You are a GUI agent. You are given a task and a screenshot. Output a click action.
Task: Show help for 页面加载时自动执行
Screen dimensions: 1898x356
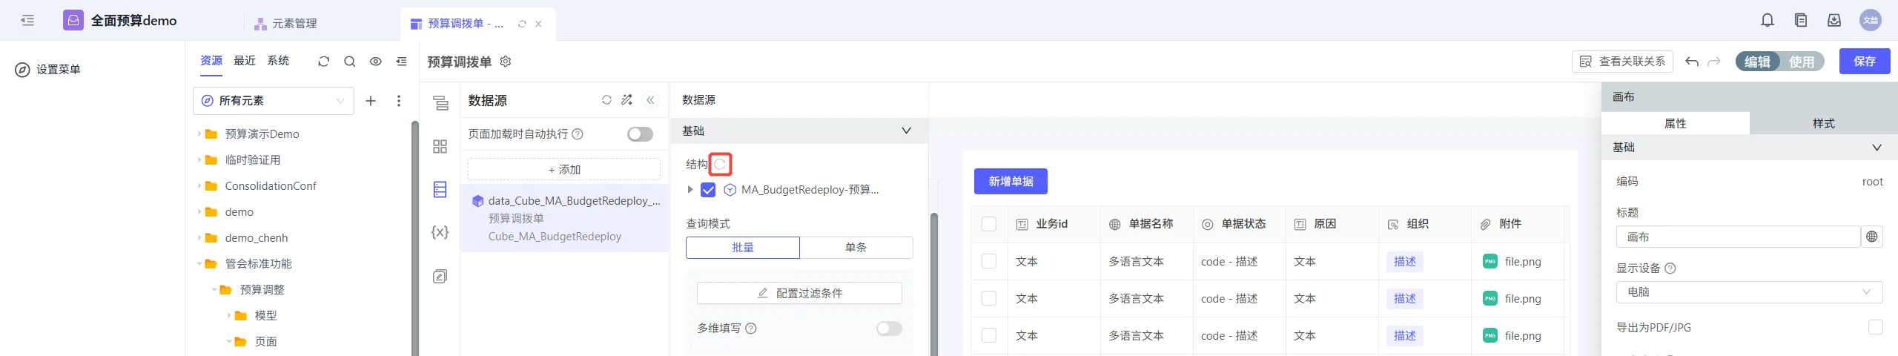[x=578, y=134]
